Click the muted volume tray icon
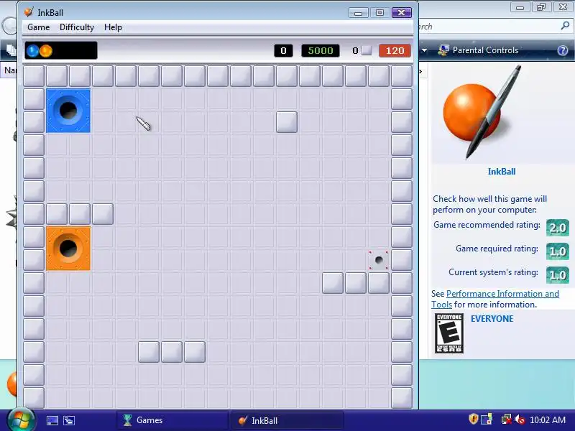This screenshot has height=431, width=575. (x=520, y=419)
